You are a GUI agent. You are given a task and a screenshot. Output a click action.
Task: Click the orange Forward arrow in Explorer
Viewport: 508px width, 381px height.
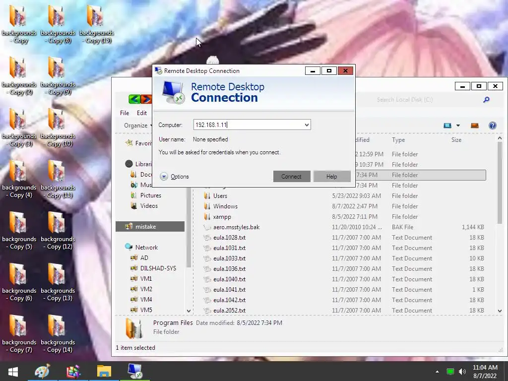point(146,99)
